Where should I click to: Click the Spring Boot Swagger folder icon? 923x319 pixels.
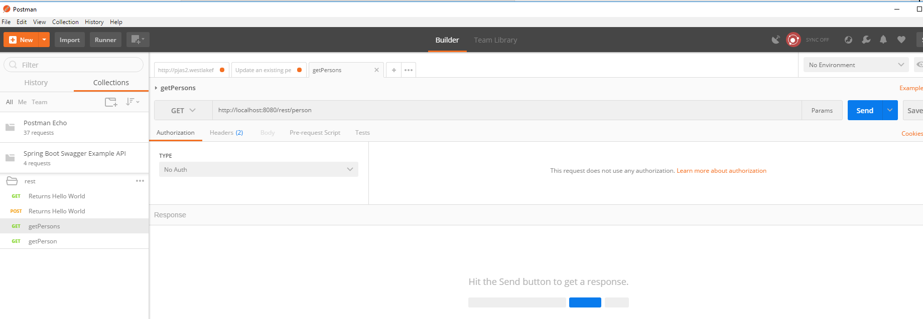pyautogui.click(x=10, y=158)
